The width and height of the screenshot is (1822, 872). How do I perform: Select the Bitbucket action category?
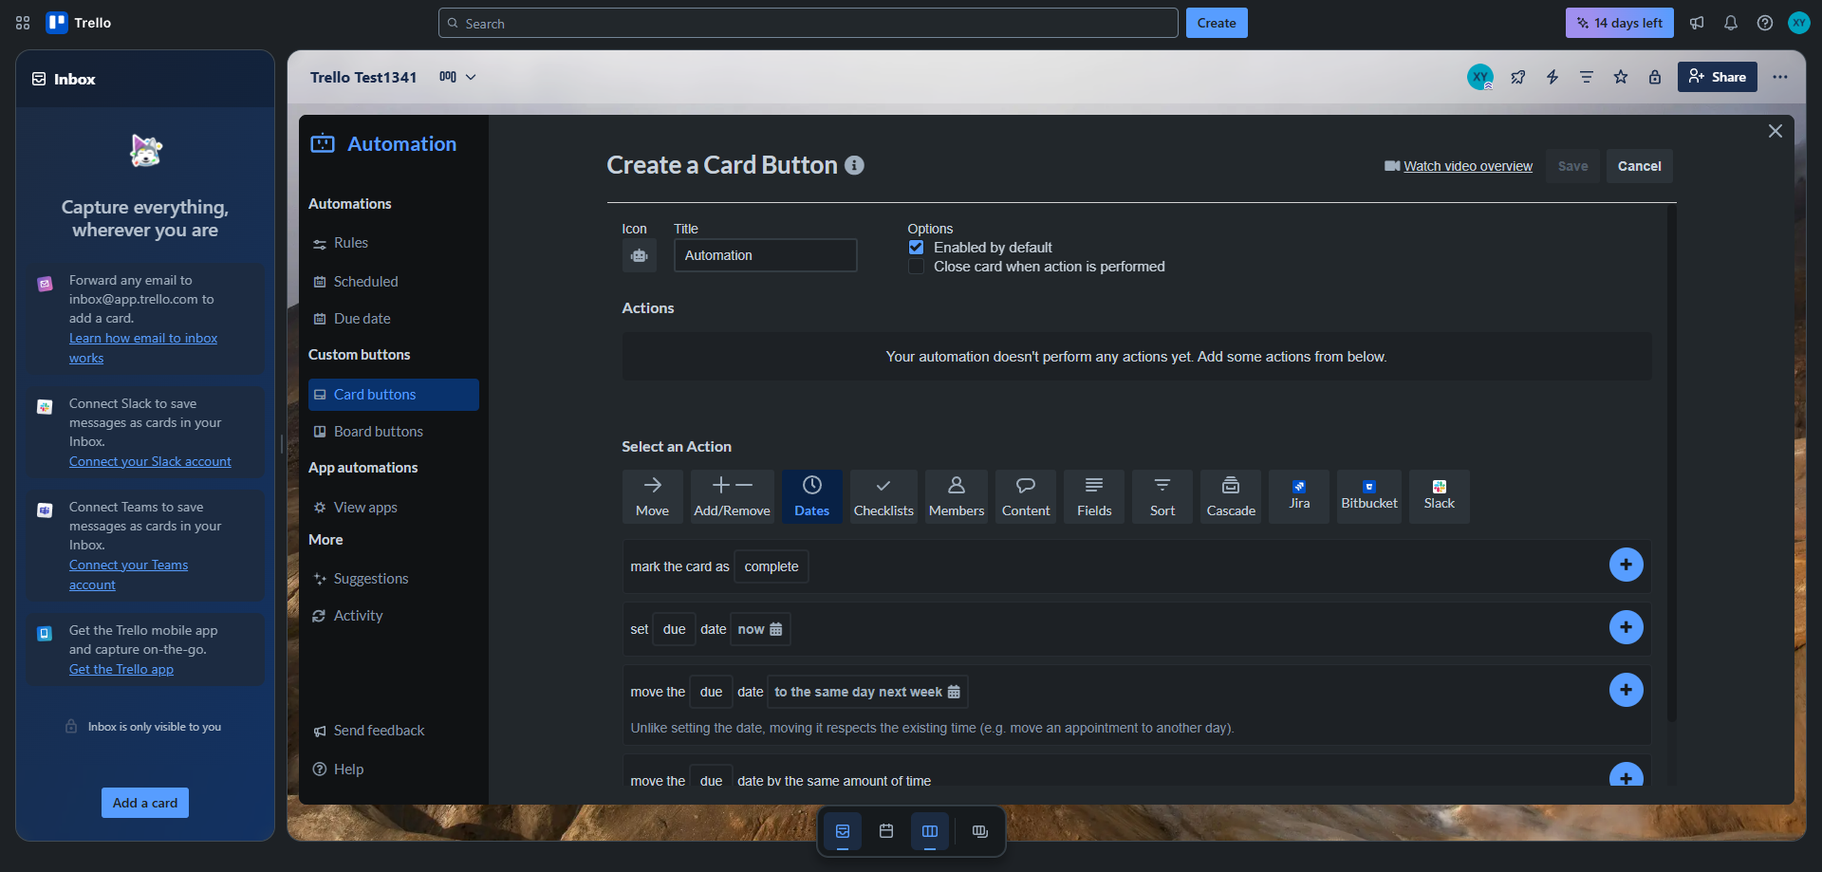pos(1369,496)
